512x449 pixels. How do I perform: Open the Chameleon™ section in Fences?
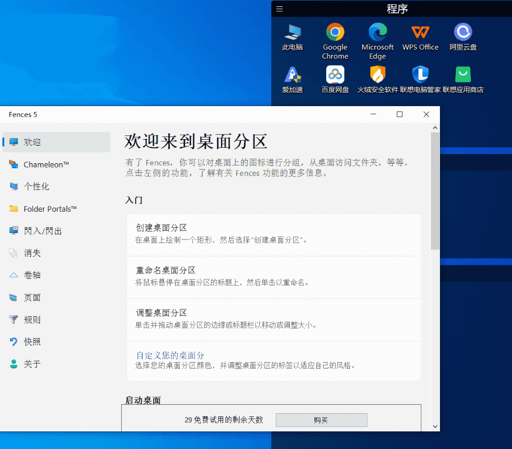45,164
